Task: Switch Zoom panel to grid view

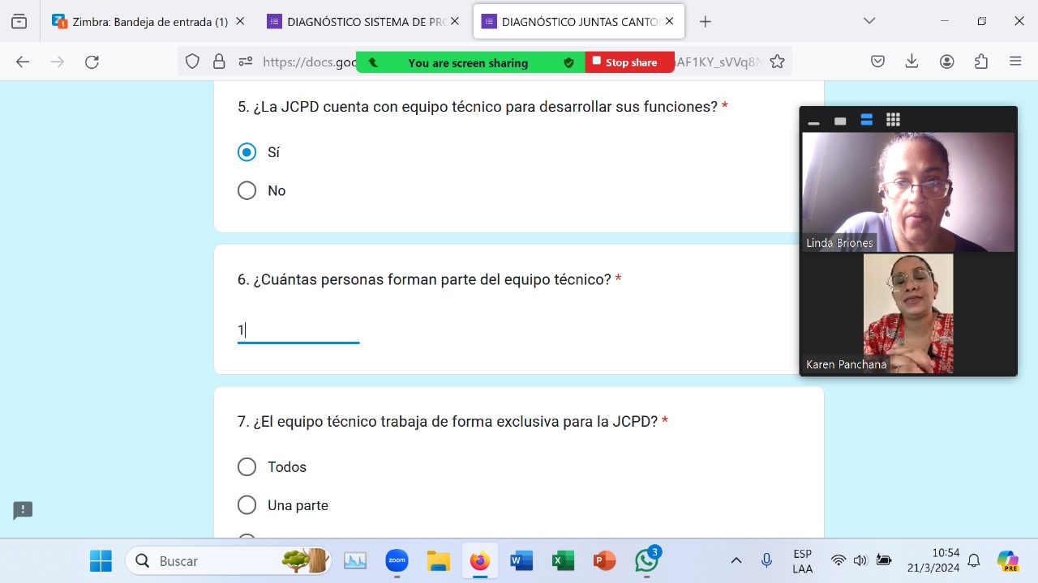Action: click(x=893, y=120)
